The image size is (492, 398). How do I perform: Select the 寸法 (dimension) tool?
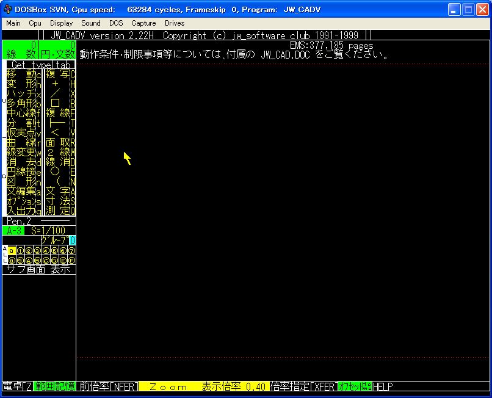(x=58, y=201)
